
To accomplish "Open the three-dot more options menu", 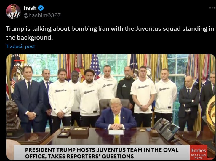I will (x=212, y=8).
